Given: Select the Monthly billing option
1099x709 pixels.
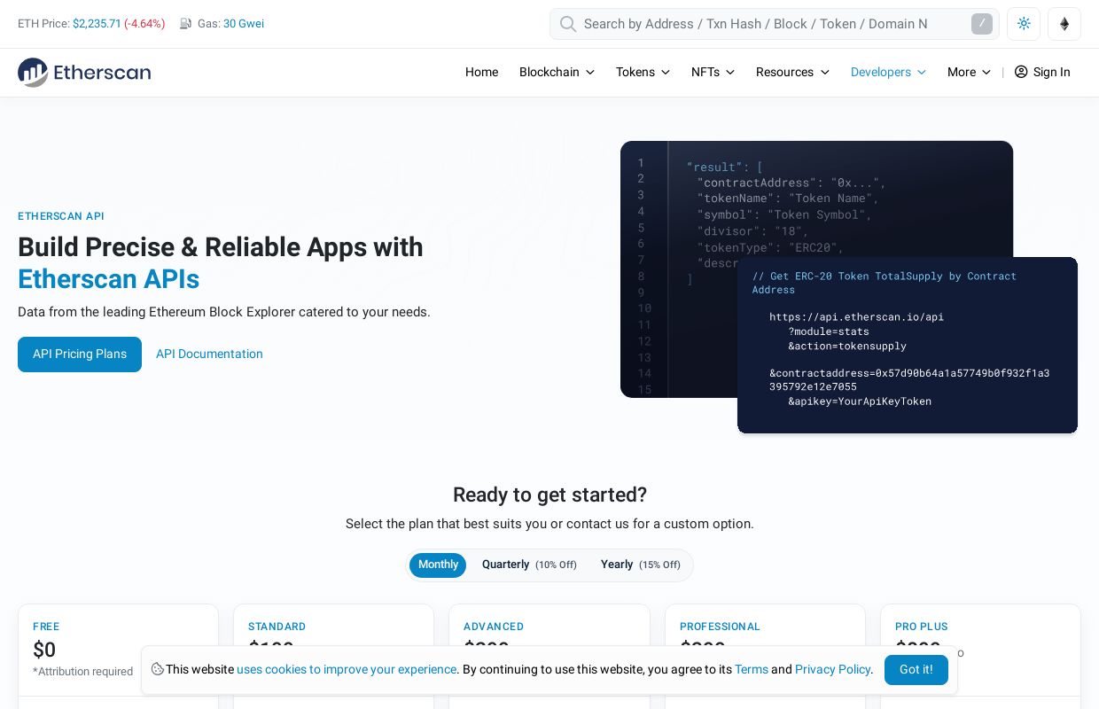Looking at the screenshot, I should coord(438,565).
